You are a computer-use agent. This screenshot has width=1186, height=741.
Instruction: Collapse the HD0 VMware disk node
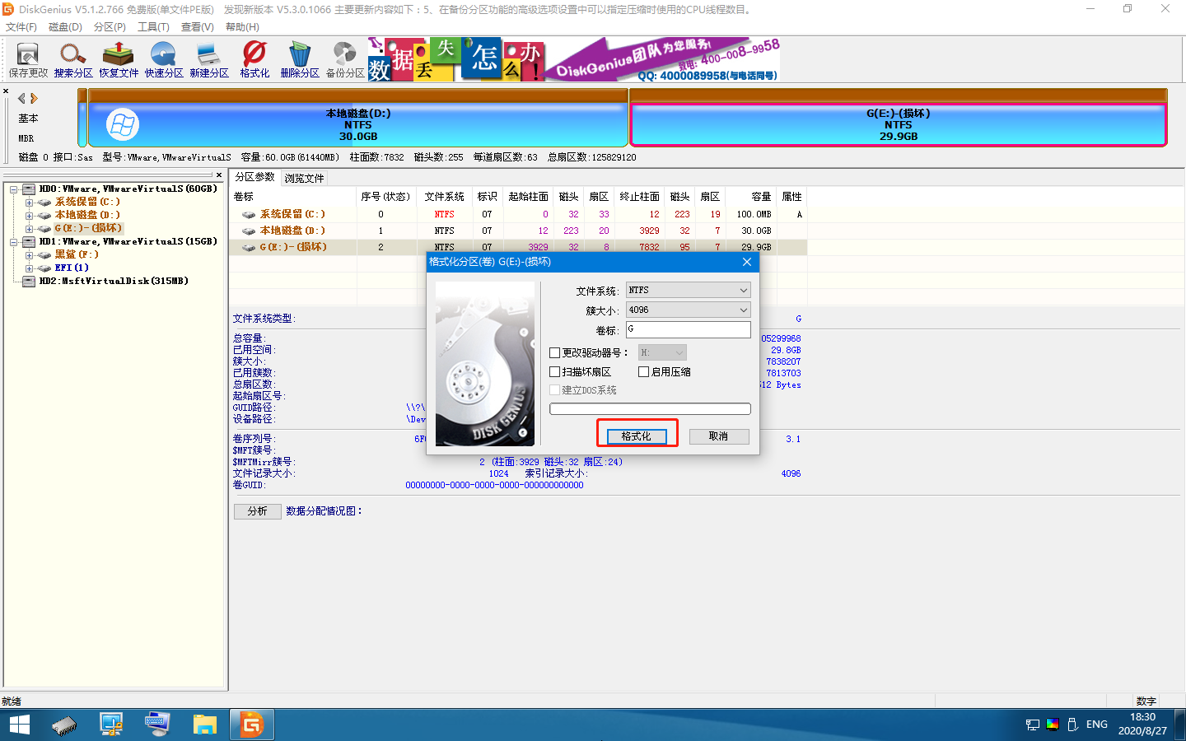[14, 189]
